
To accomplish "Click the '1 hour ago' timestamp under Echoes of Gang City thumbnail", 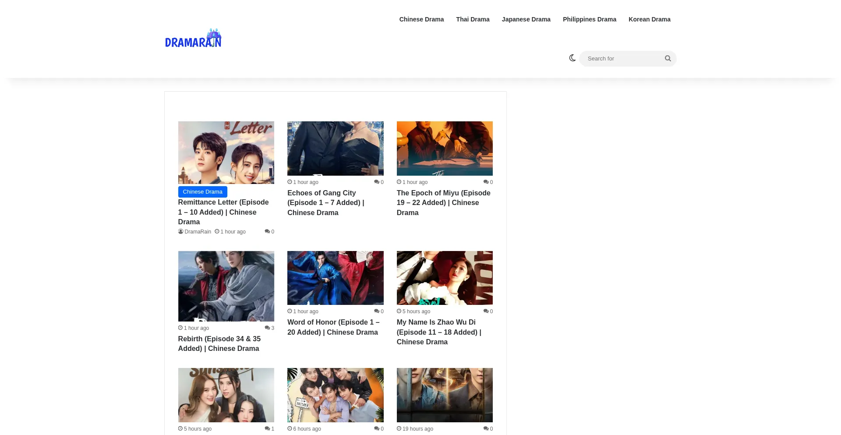I will (x=303, y=182).
